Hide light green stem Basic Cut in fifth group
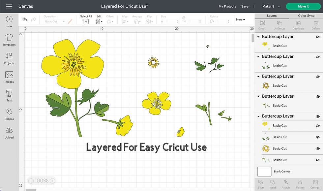 point(318,160)
